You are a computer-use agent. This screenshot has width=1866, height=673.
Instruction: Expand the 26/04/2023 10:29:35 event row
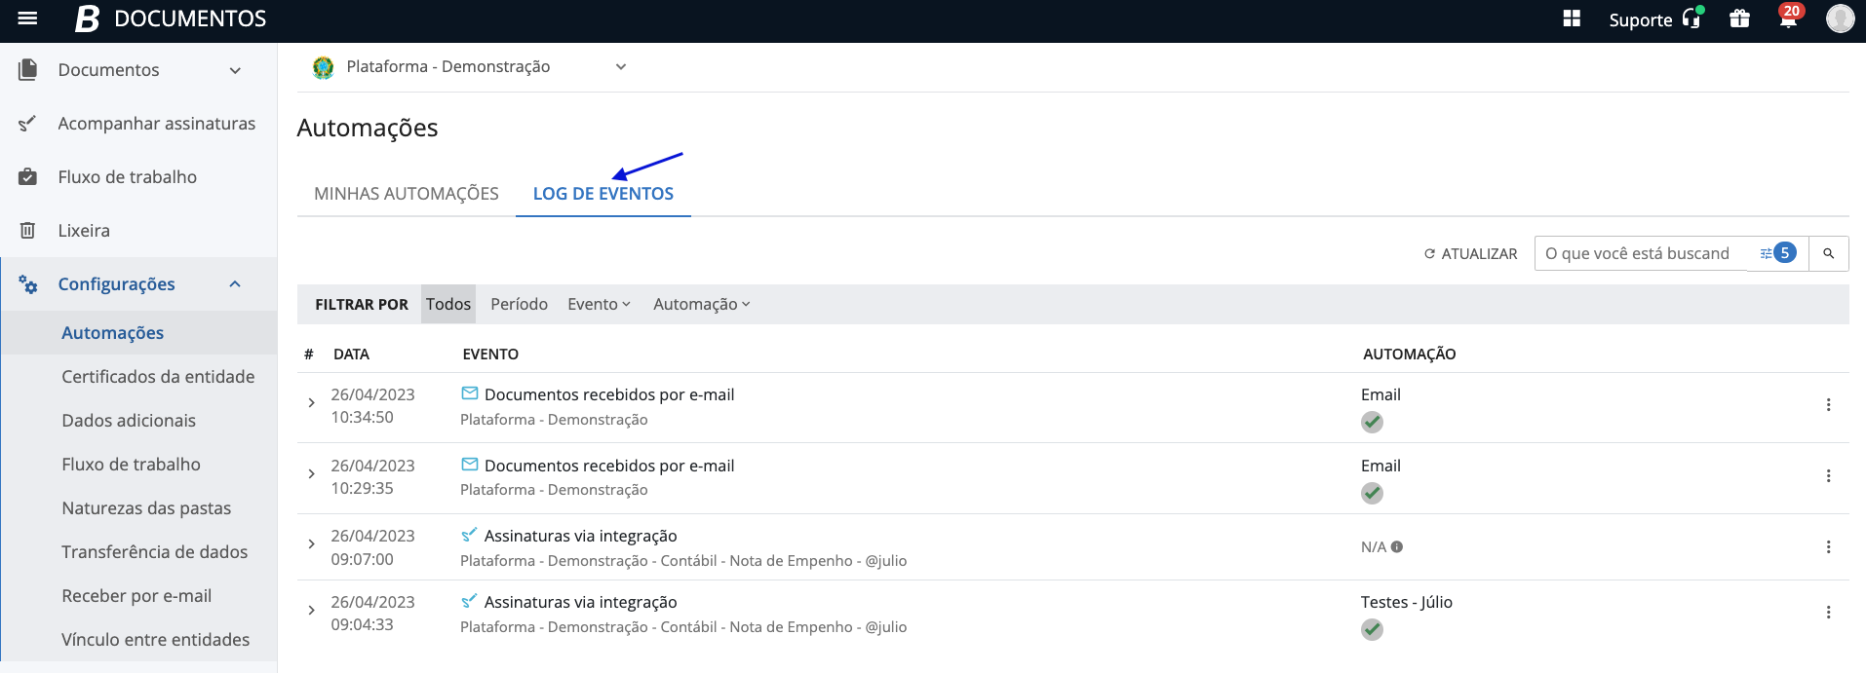pyautogui.click(x=311, y=474)
